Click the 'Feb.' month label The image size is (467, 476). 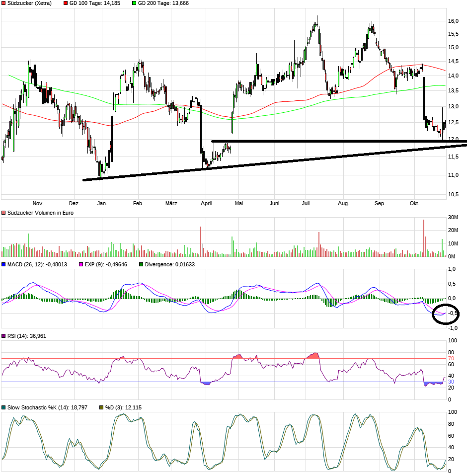[138, 203]
